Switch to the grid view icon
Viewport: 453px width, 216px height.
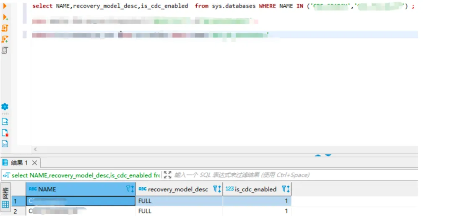[x=5, y=205]
